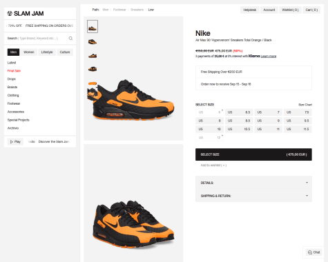
Task: Choose size US 10
Action: 209,129
